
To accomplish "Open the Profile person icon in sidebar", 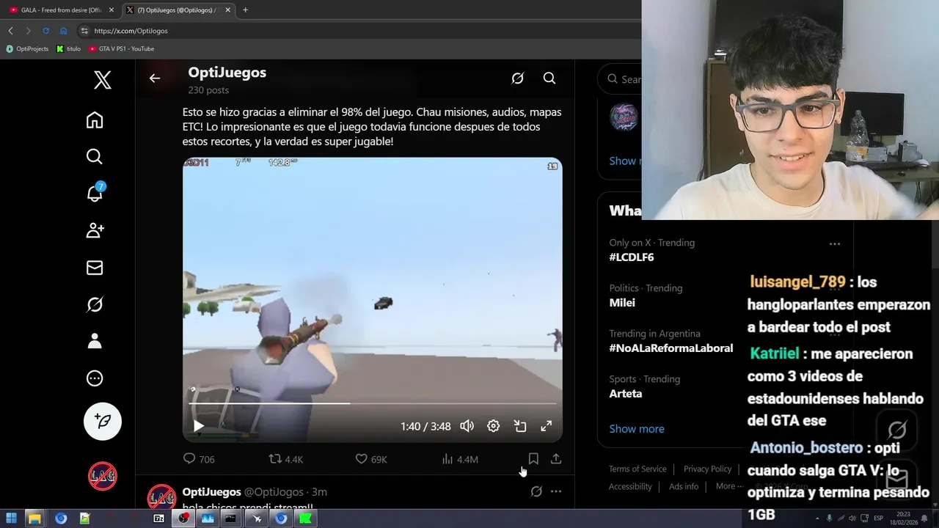I will [95, 341].
